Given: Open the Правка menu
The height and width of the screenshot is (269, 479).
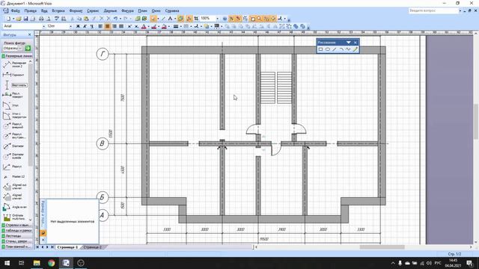Looking at the screenshot, I should pos(30,10).
